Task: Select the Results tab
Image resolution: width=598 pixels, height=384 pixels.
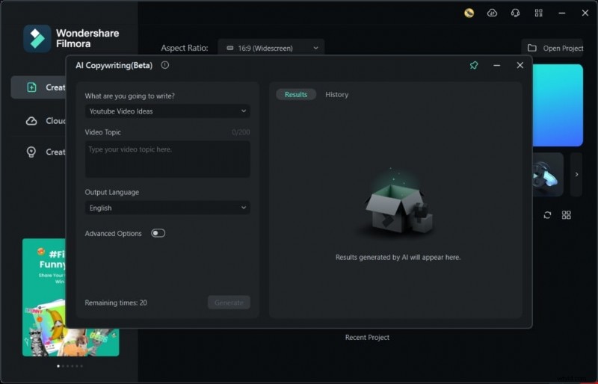Action: coord(296,95)
